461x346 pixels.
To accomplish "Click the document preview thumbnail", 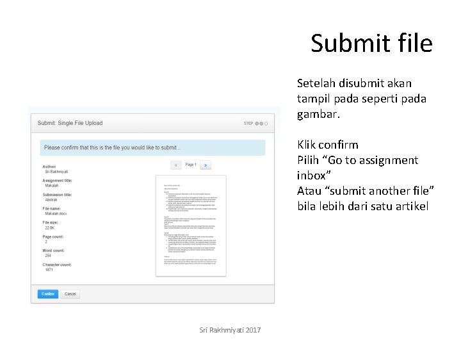I will pos(191,226).
